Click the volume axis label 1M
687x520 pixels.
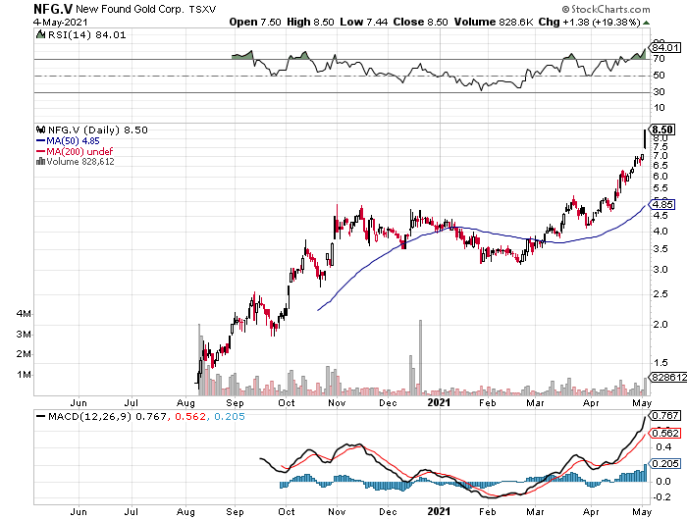coord(24,375)
